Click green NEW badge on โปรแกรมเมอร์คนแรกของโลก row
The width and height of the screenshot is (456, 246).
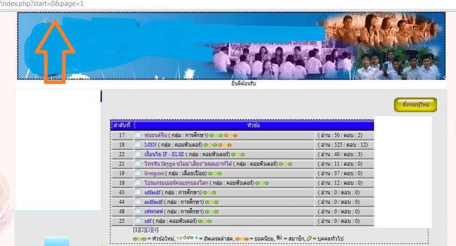(262, 183)
